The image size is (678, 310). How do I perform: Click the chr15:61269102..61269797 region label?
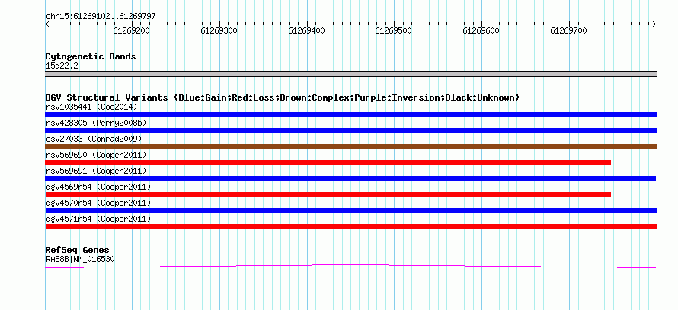tap(101, 17)
